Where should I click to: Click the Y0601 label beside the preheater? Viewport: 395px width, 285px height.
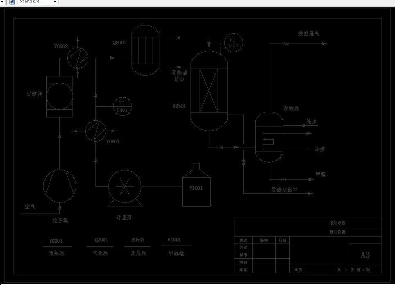(x=113, y=142)
